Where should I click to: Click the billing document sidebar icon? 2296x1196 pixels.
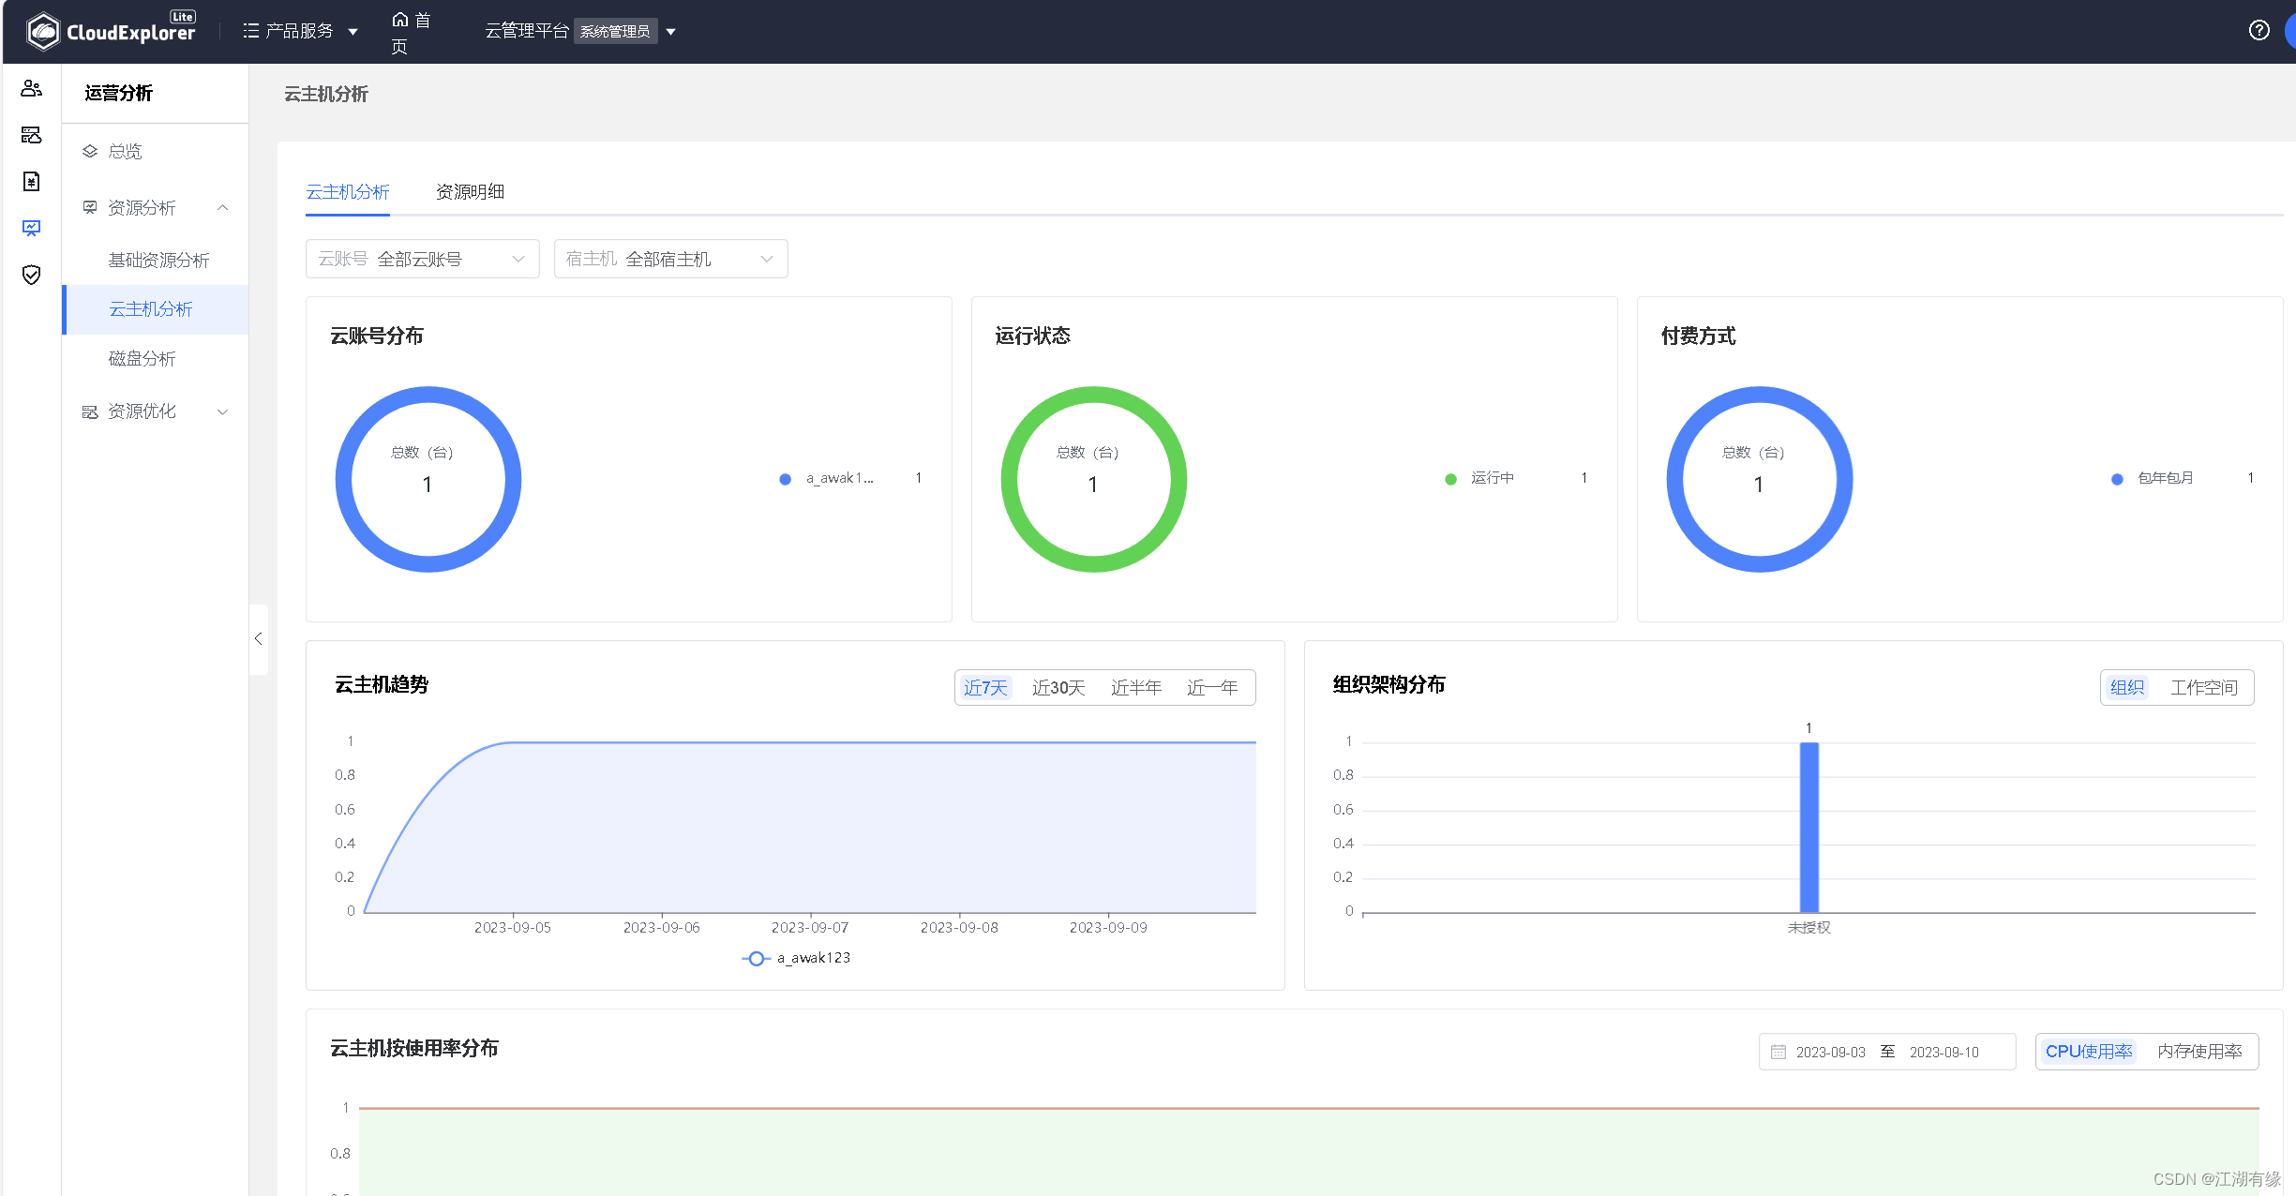[31, 181]
